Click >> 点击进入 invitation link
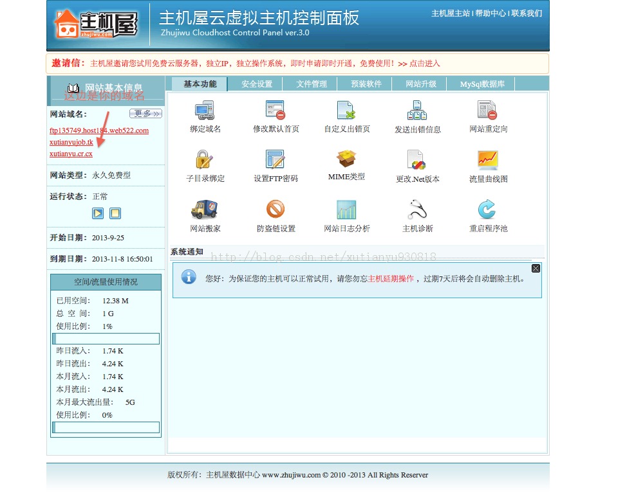636x500 pixels. point(419,64)
